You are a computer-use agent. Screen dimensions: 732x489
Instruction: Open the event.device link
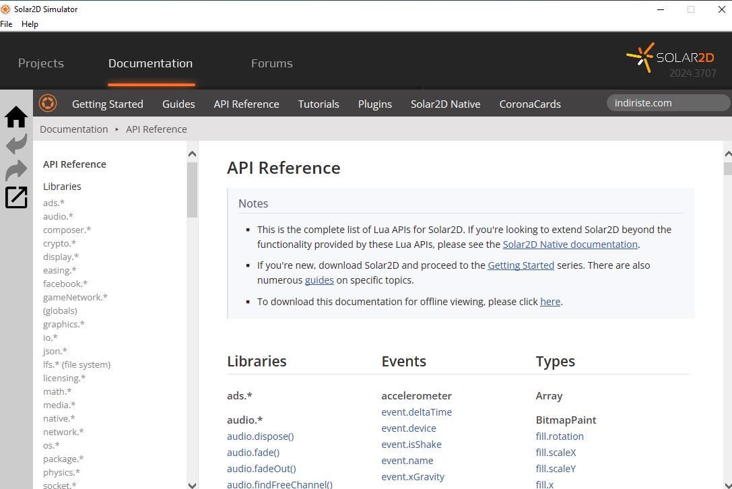409,428
